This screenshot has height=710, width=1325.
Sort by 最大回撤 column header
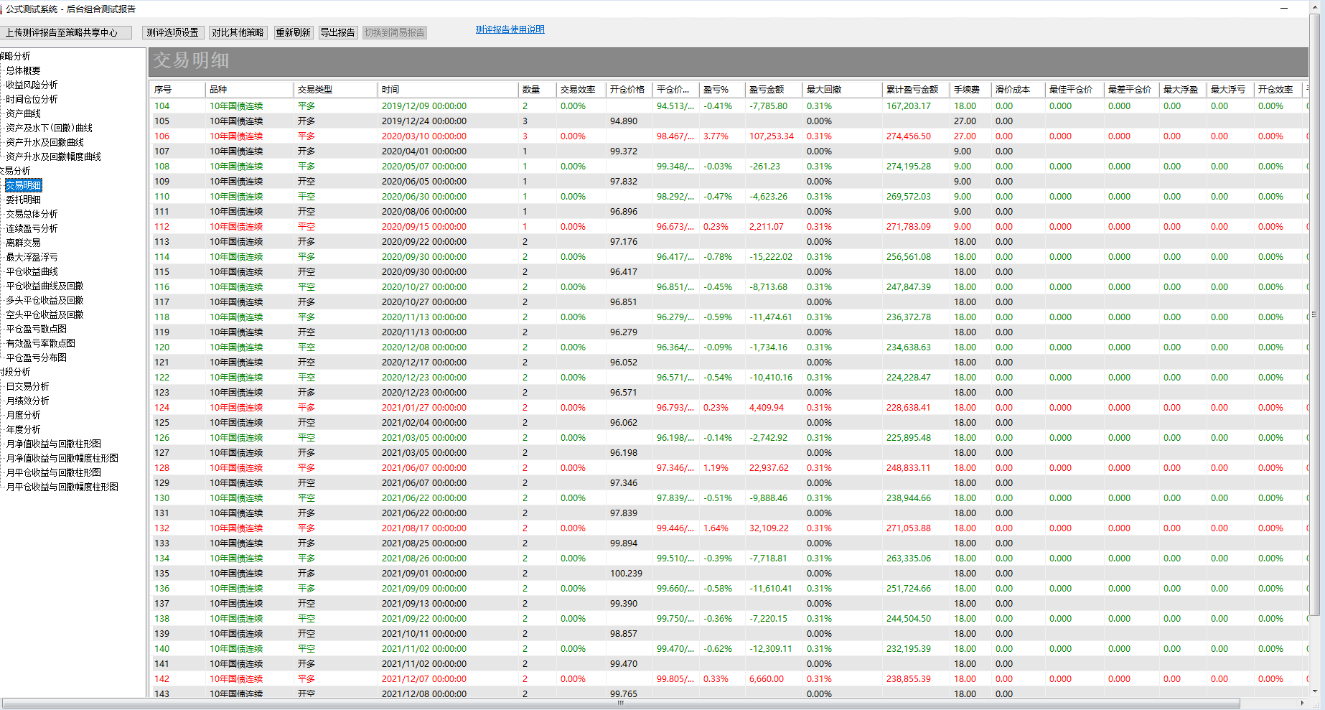pos(842,90)
